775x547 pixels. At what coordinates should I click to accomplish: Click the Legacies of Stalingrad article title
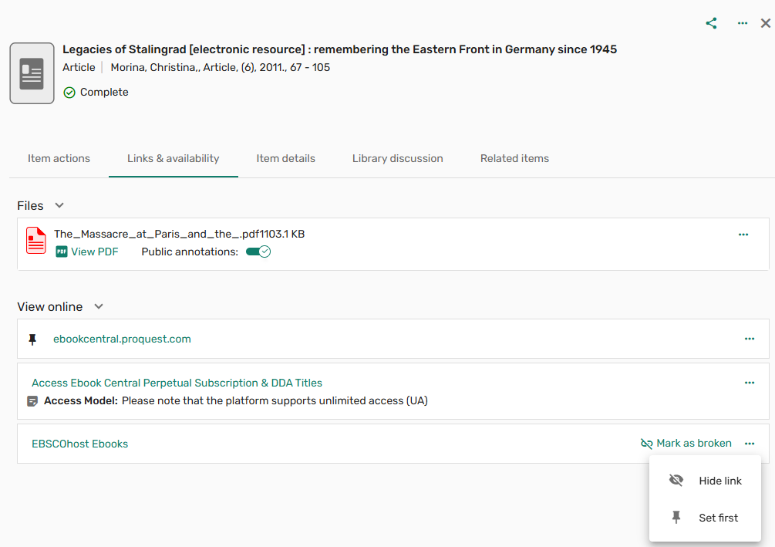[339, 49]
